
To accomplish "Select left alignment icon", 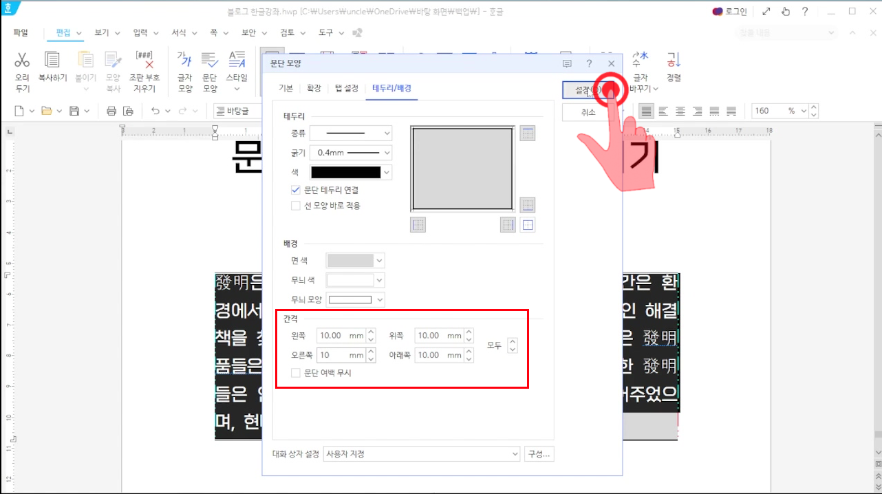I will [x=663, y=111].
